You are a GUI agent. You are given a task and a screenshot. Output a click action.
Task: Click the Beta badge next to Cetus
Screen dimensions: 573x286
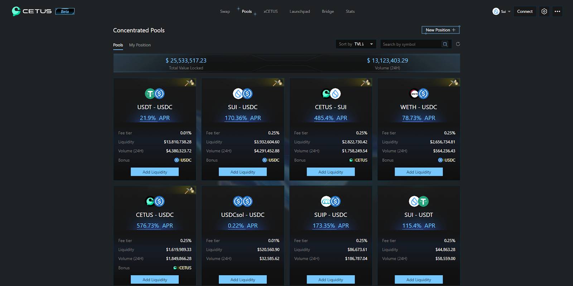pyautogui.click(x=65, y=11)
